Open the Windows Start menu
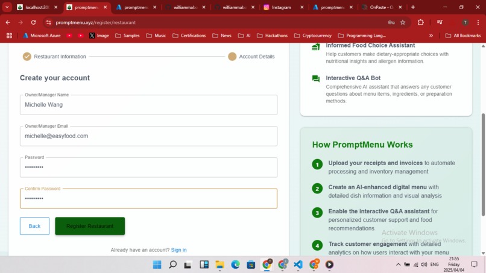Screen dimensions: 486x273 coord(157,265)
